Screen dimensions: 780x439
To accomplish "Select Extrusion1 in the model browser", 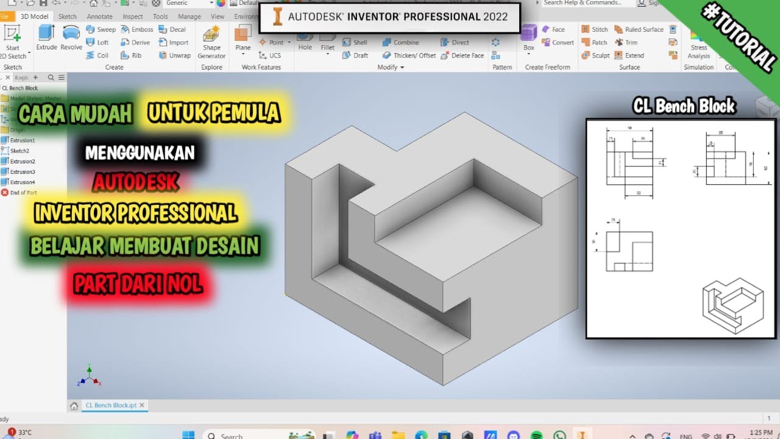I will click(18, 140).
